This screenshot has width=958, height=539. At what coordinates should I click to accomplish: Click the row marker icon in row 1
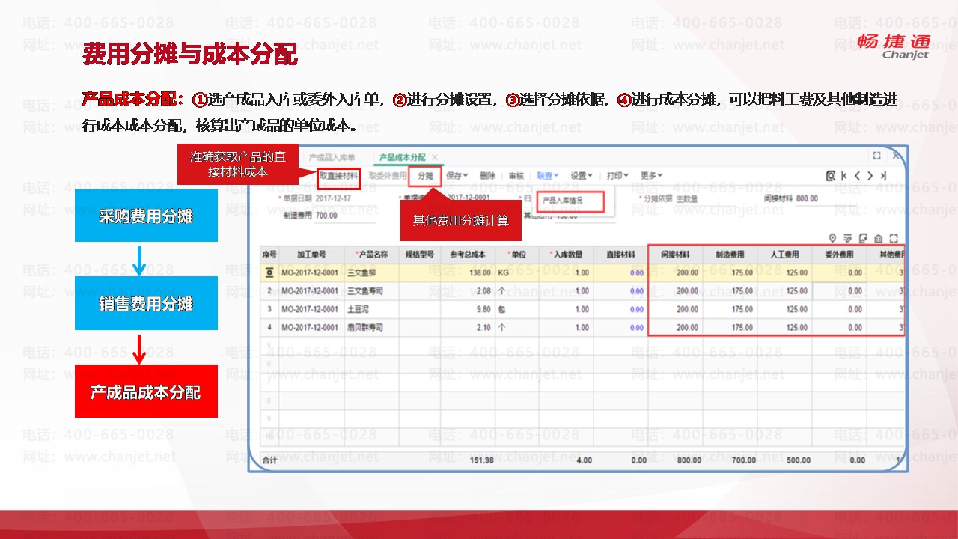point(269,272)
